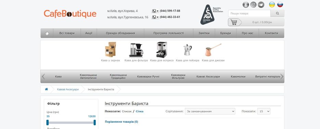Click the search magnifier button
Image resolution: width=320 pixels, height=129 pixels.
pyautogui.click(x=277, y=13)
